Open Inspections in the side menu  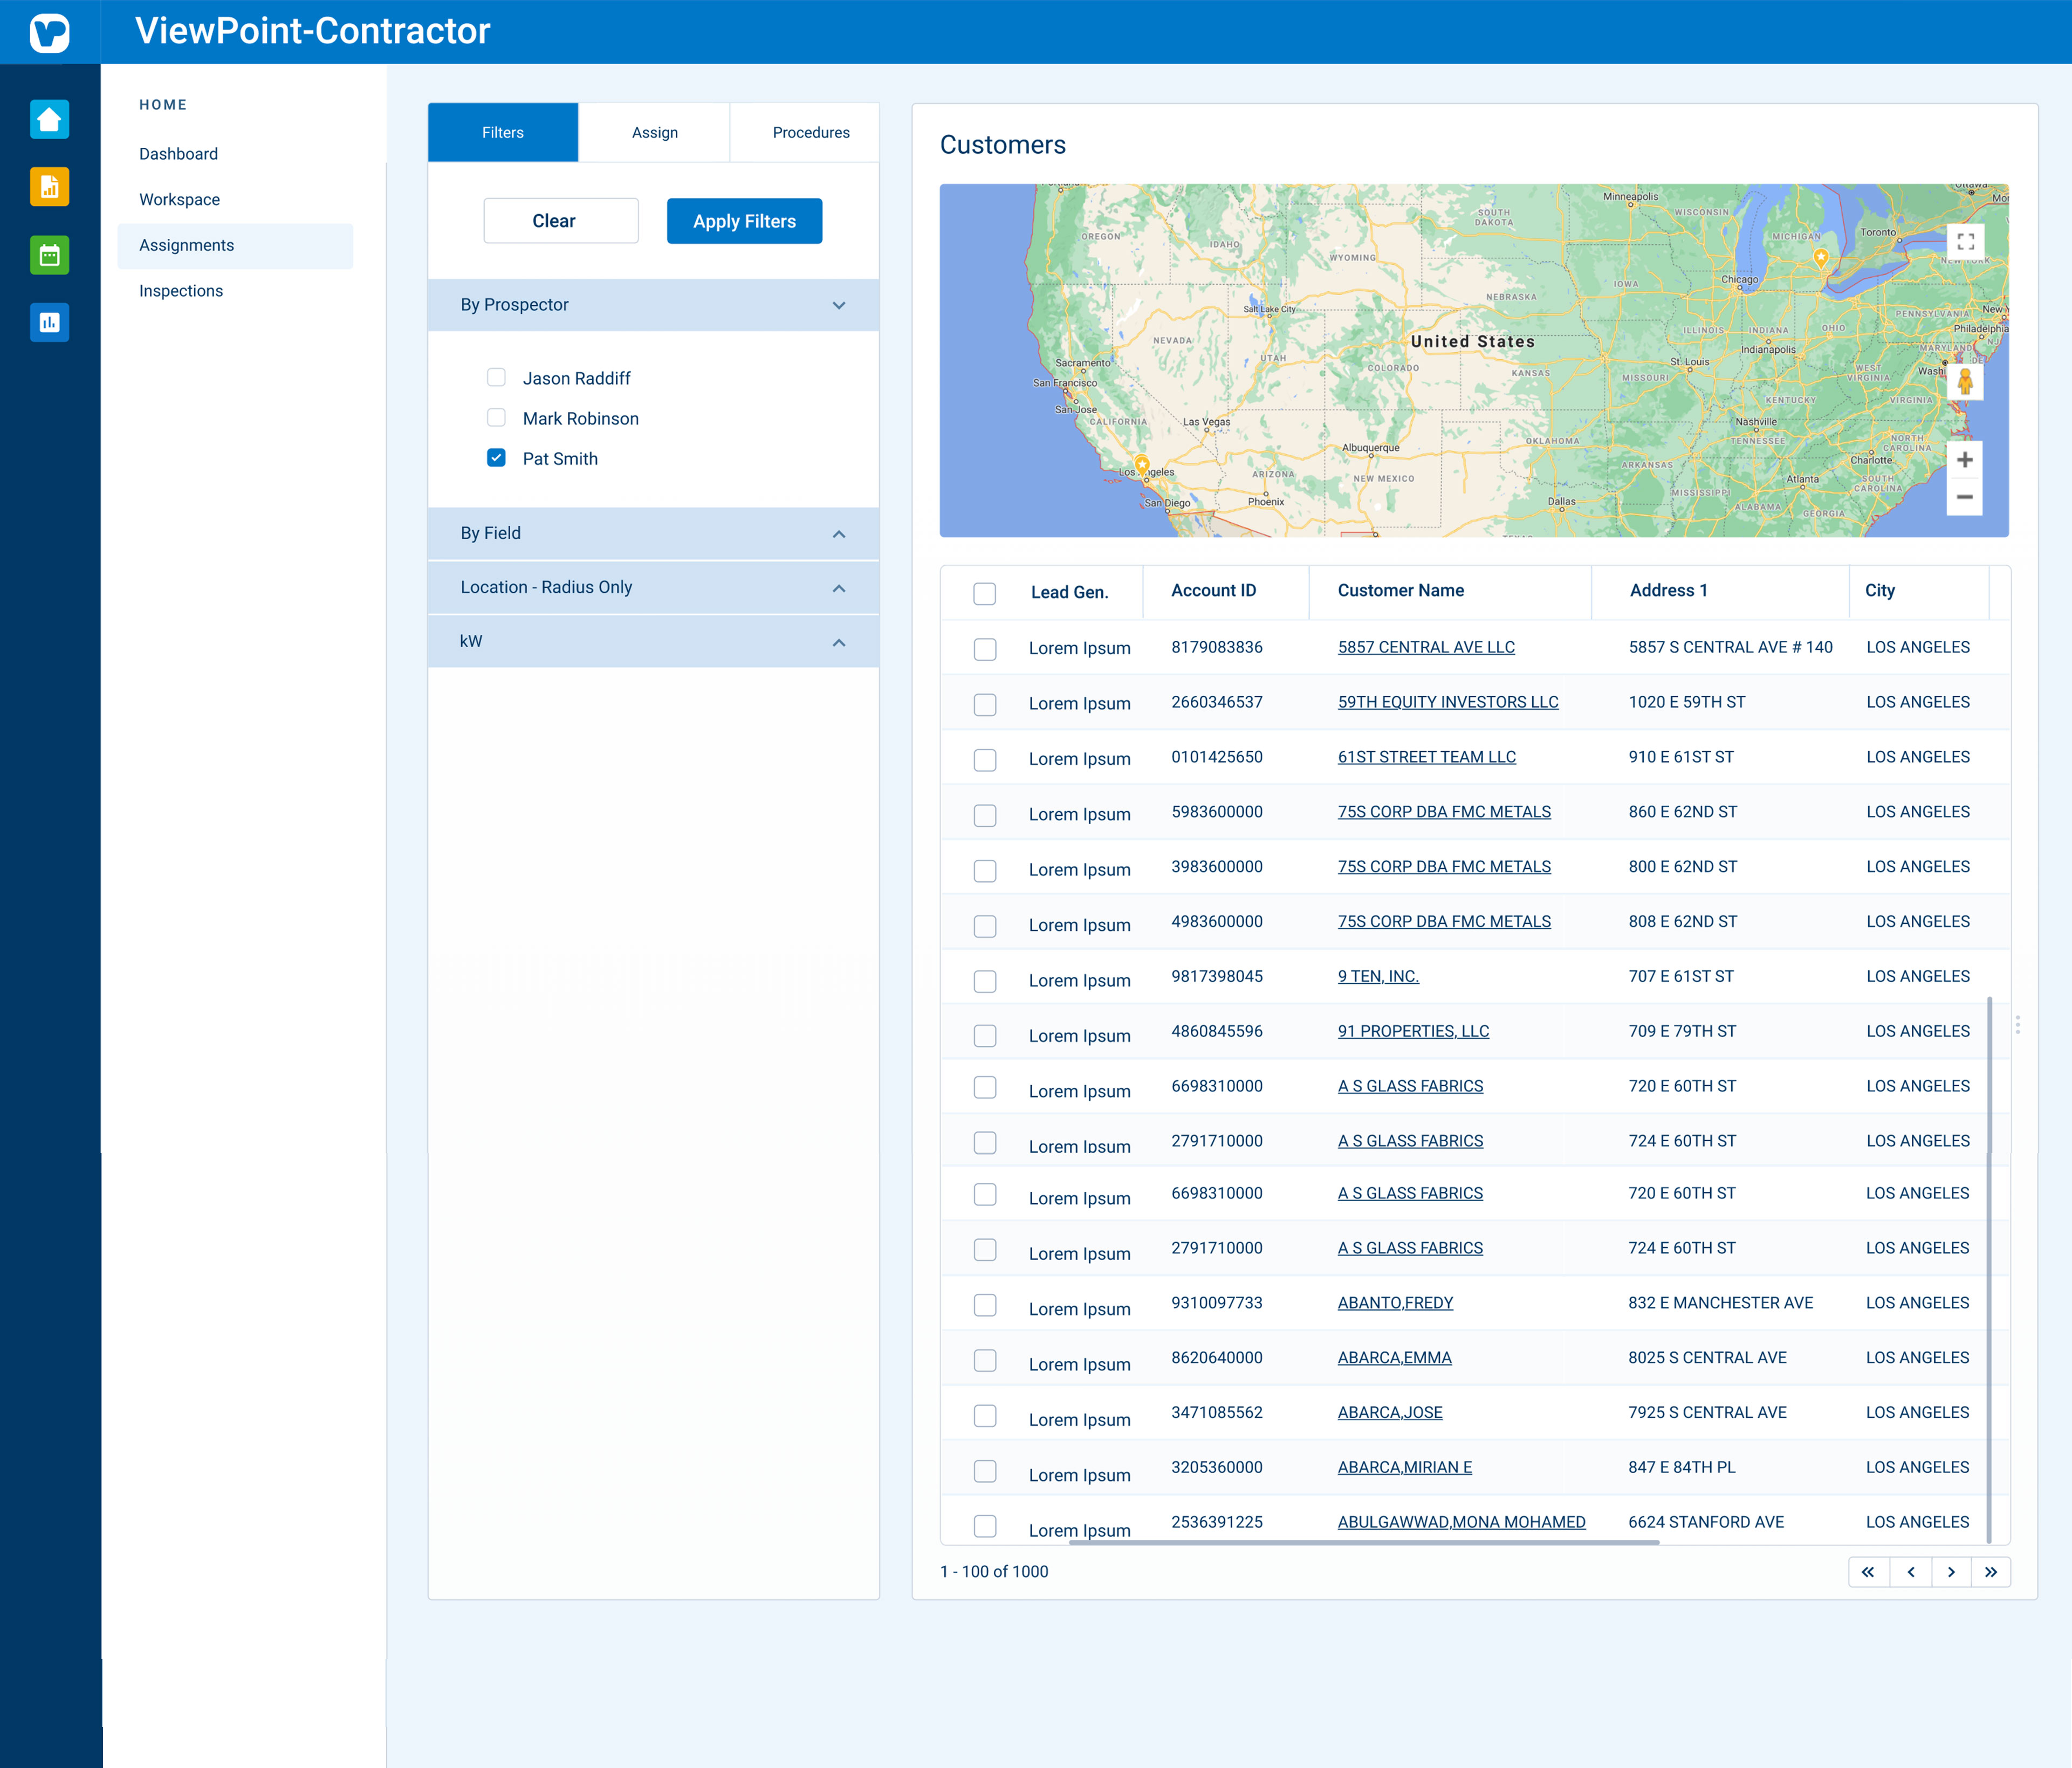181,291
